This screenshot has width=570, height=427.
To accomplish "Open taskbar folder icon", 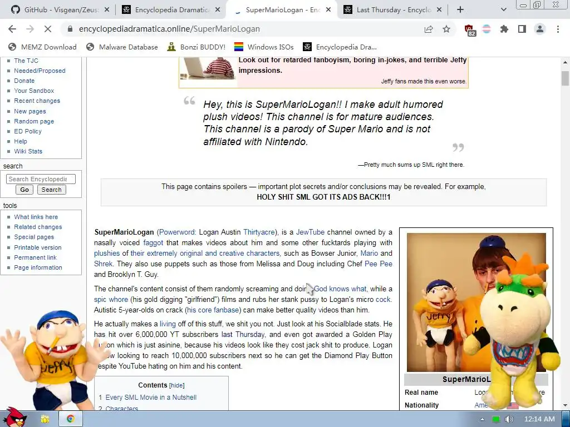I will tap(45, 419).
